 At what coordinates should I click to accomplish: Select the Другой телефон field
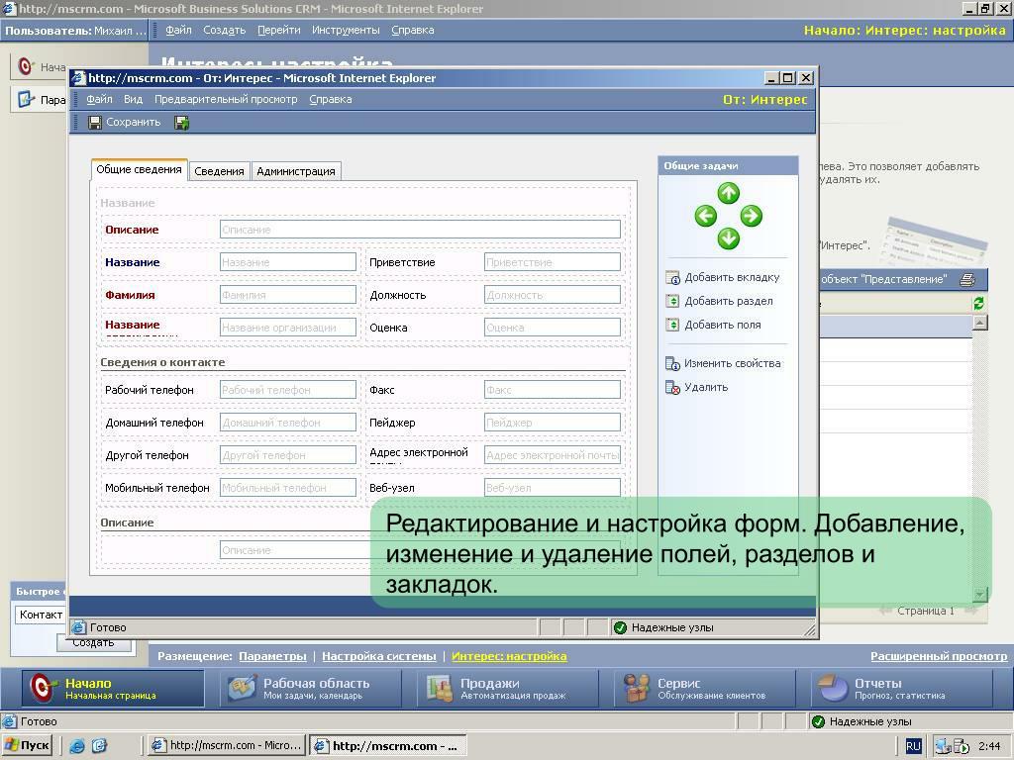(x=288, y=455)
